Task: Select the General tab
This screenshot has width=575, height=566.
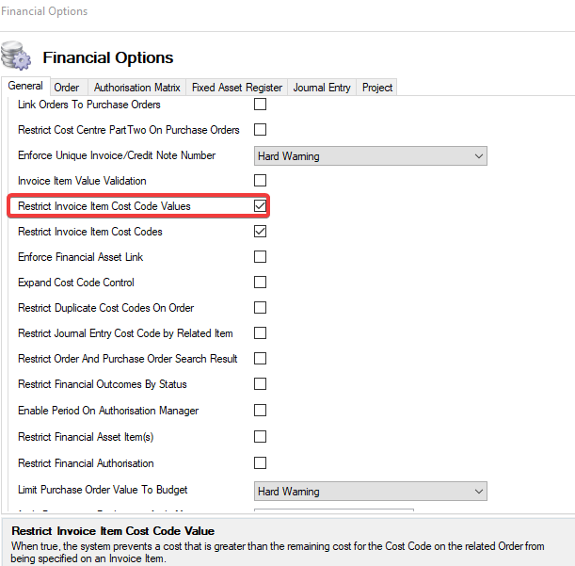Action: click(26, 87)
